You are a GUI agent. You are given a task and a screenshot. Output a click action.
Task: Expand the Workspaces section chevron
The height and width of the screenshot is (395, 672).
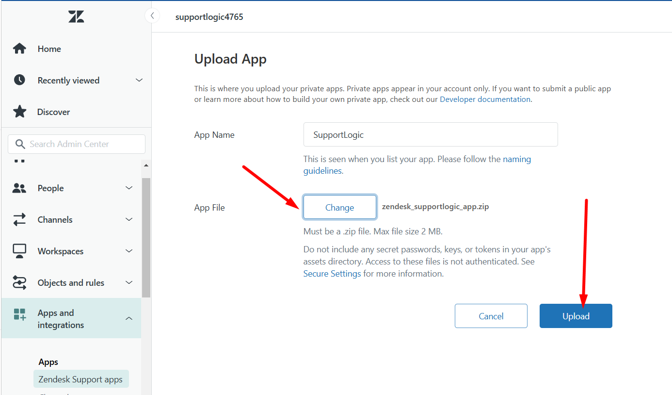(x=129, y=251)
